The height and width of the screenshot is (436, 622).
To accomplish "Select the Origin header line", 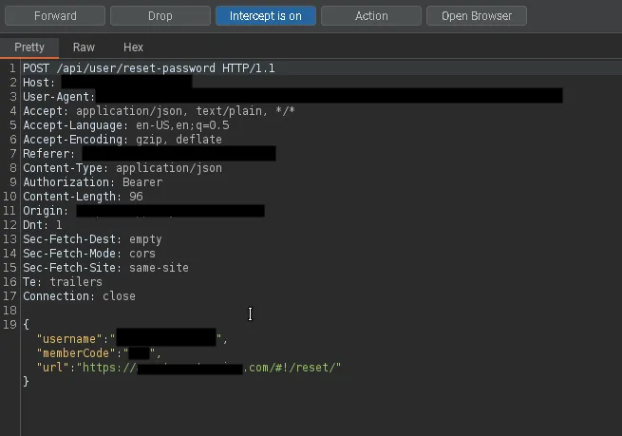I will pos(143,211).
